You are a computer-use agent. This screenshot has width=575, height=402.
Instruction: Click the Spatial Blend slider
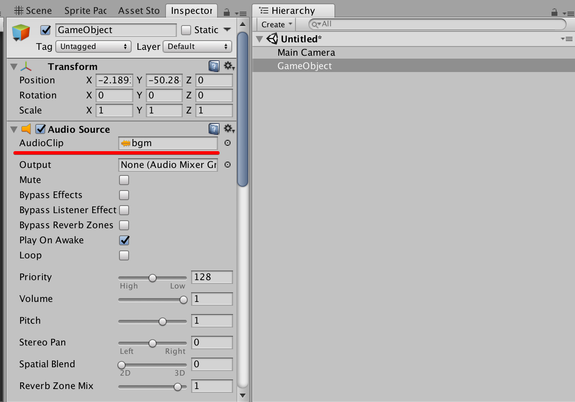(153, 365)
